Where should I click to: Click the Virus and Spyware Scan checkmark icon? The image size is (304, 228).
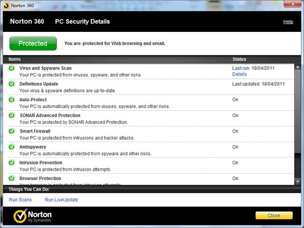(12, 68)
